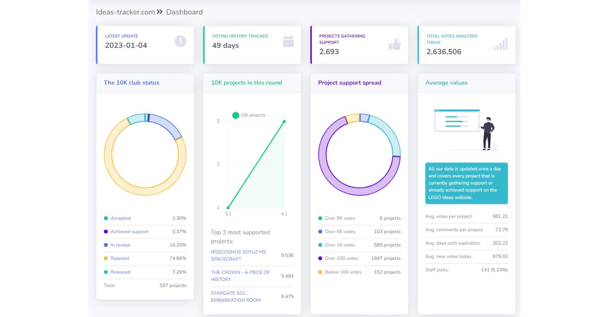Click the calendar icon in Voting History card
This screenshot has height=317, width=608.
pos(288,41)
